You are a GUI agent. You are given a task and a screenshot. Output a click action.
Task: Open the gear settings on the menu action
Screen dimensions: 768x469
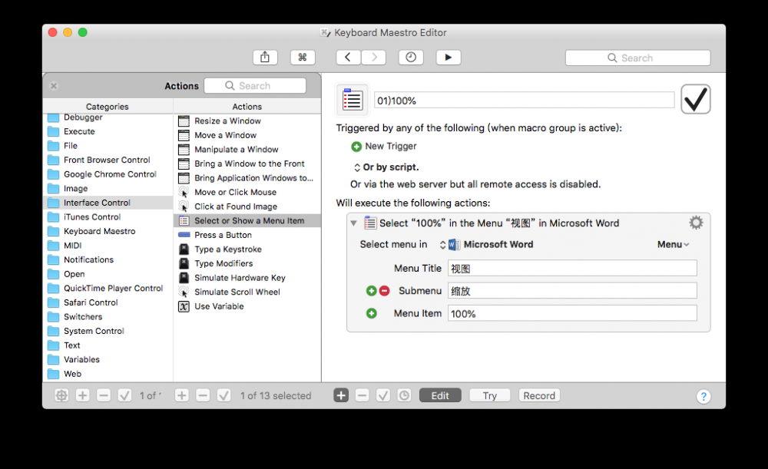[695, 223]
